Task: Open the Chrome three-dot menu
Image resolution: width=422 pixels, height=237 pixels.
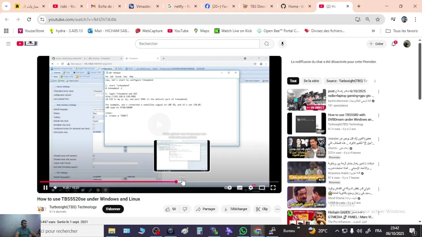Action: pyautogui.click(x=415, y=19)
